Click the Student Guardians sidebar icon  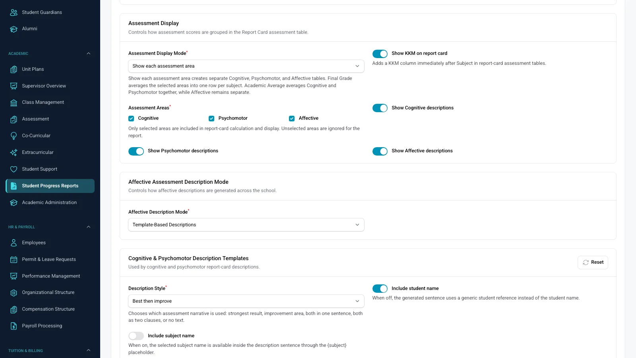point(14,12)
